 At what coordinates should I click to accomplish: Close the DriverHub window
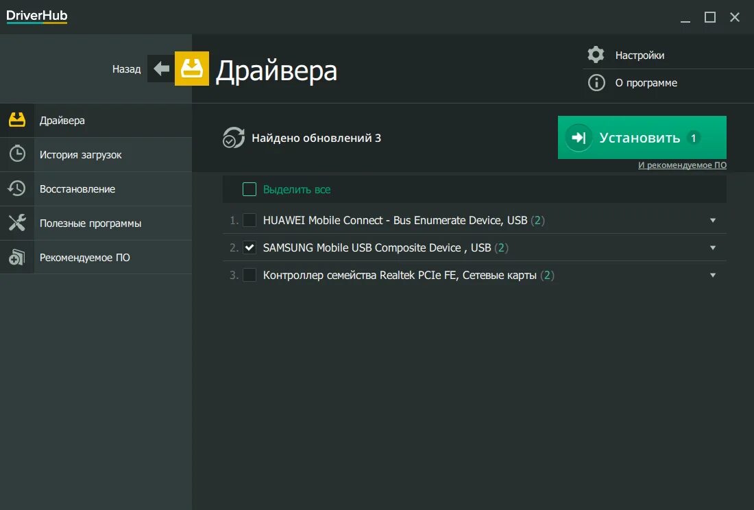click(x=734, y=17)
